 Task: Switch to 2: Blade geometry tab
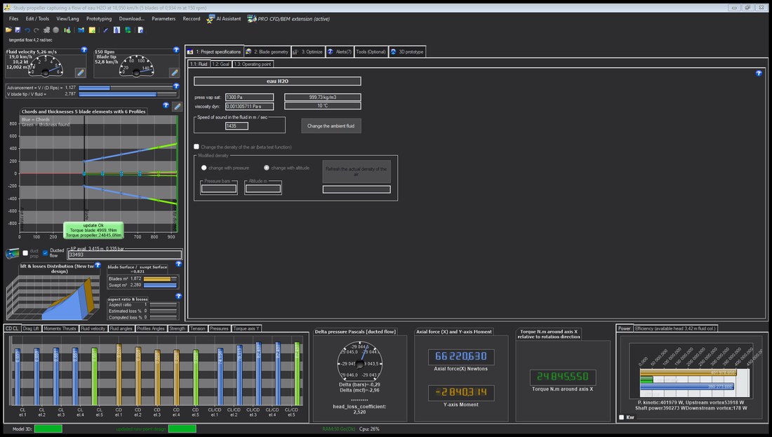click(267, 52)
